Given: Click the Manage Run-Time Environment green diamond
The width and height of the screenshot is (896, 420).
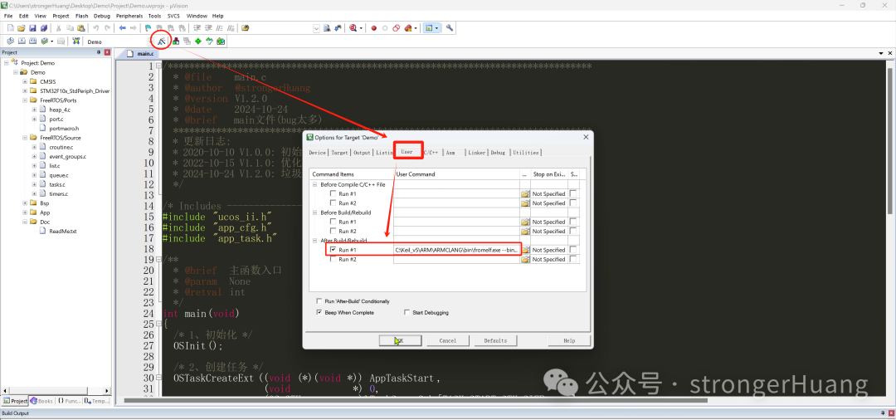Looking at the screenshot, I should tap(197, 42).
